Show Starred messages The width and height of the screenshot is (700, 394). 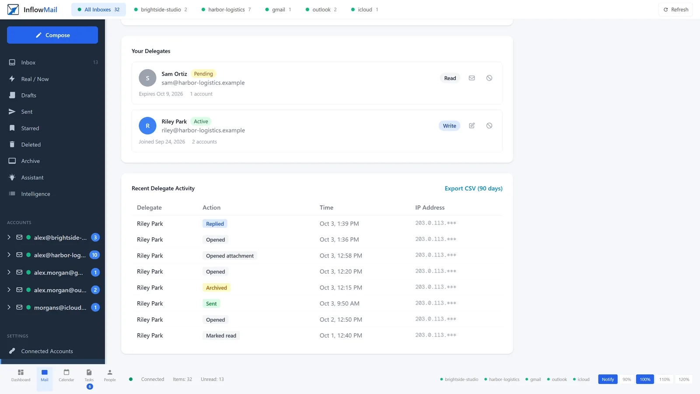click(x=52, y=128)
